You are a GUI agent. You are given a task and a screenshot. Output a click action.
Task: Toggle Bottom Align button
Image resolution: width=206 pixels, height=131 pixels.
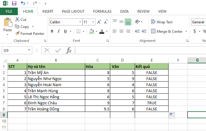[128, 22]
